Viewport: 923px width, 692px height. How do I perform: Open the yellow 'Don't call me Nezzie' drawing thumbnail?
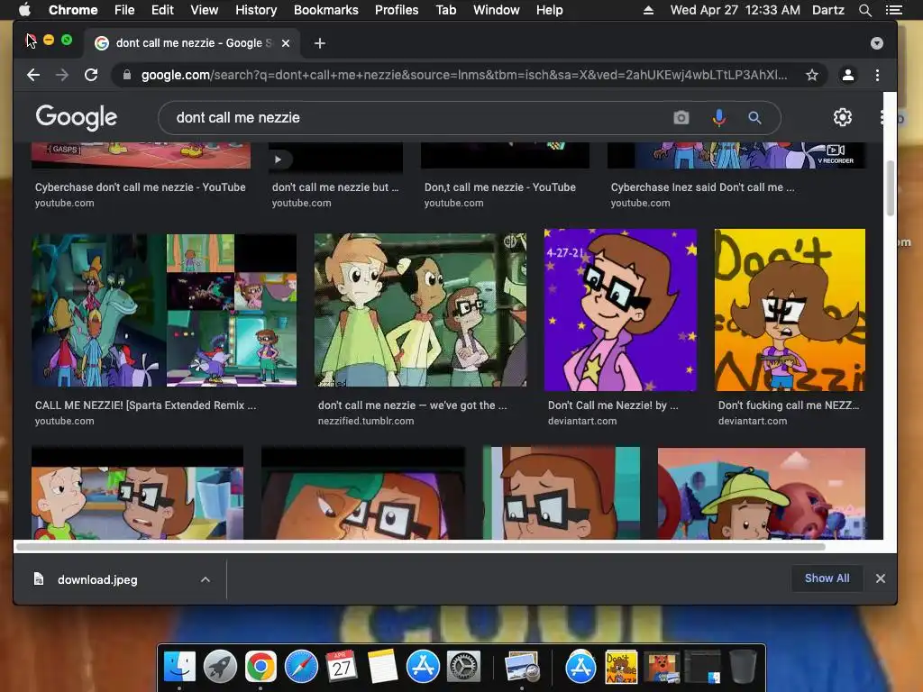point(790,310)
